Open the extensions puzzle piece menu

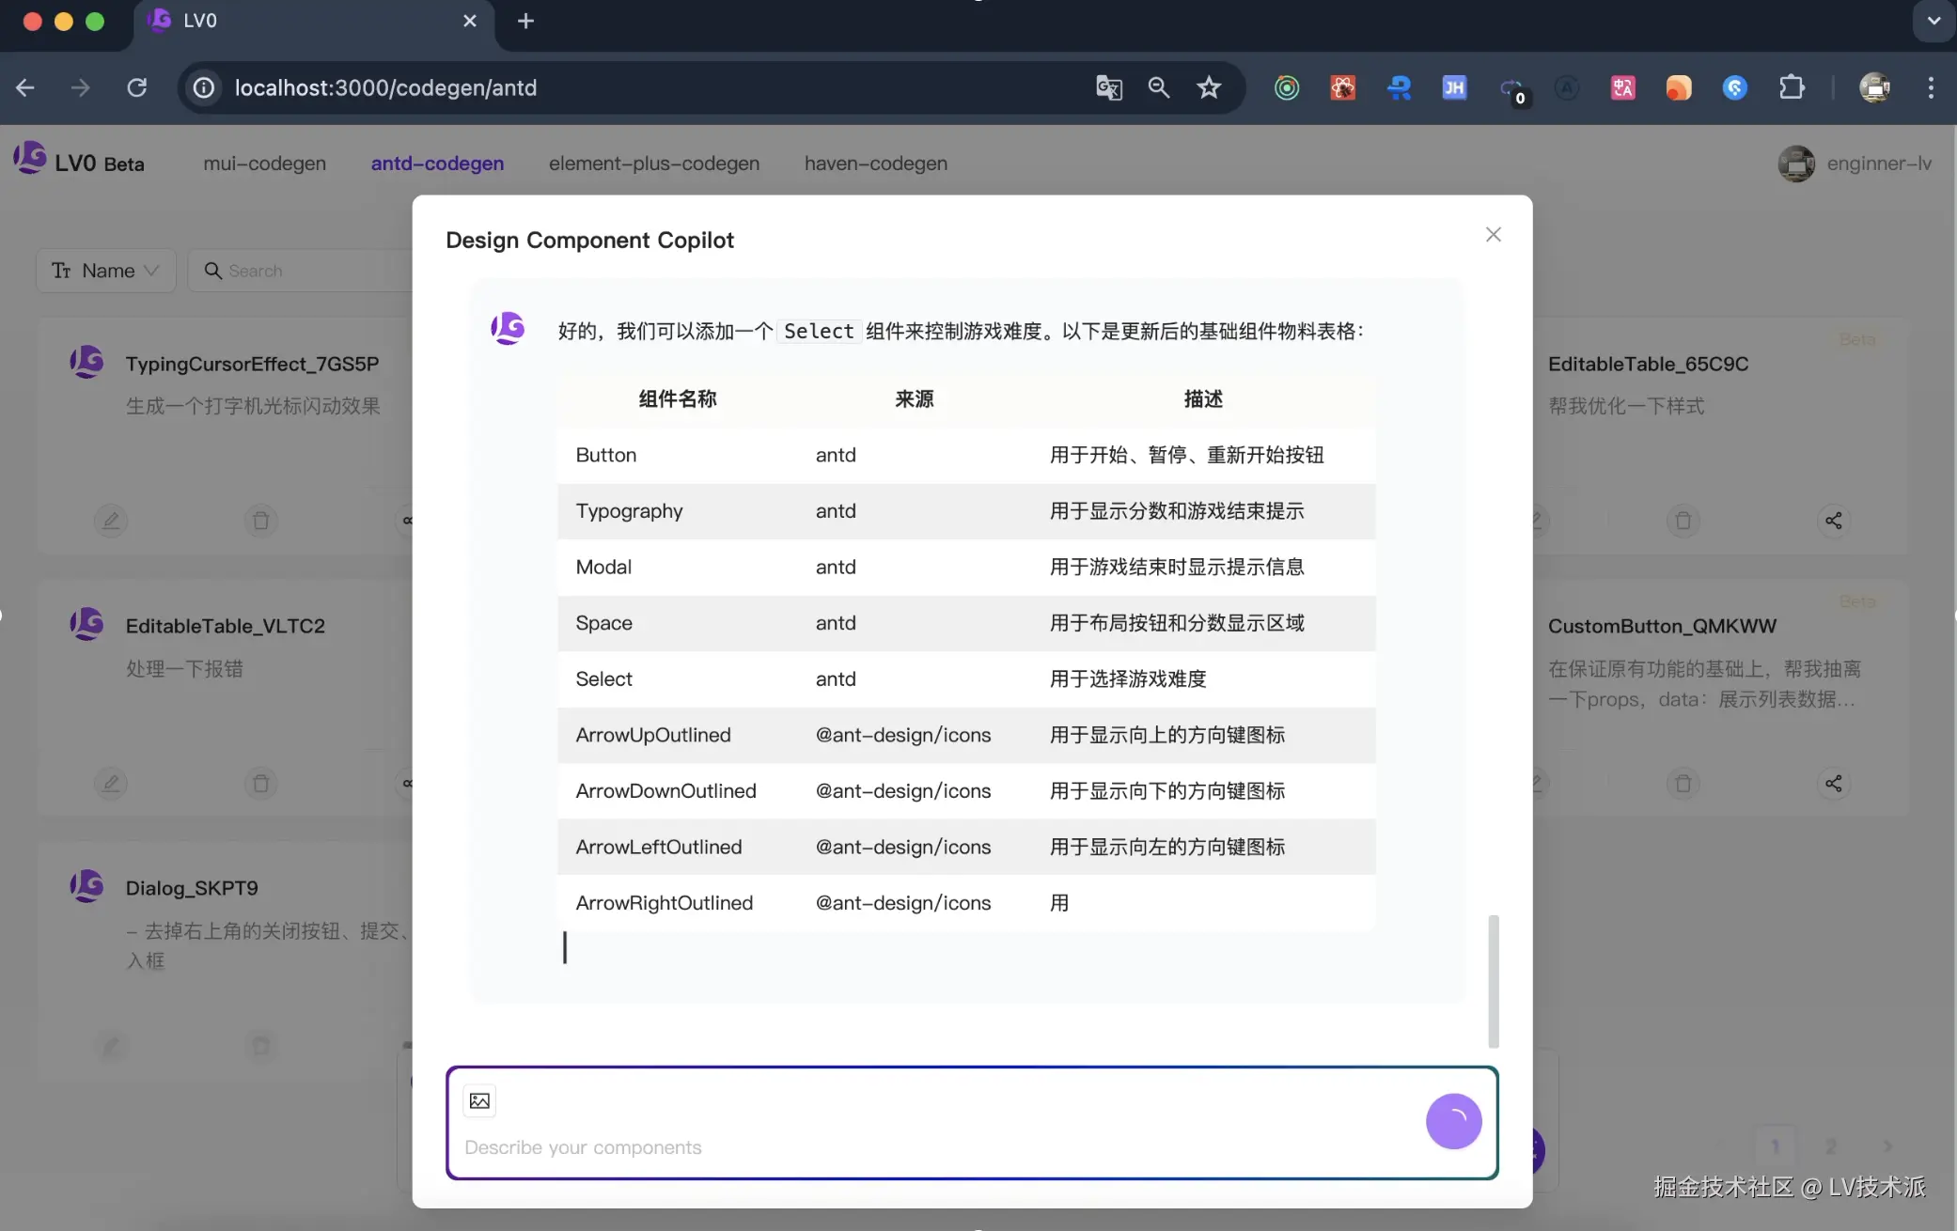click(1792, 87)
